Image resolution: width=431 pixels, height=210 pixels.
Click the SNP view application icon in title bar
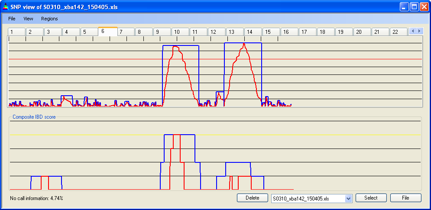5,7
